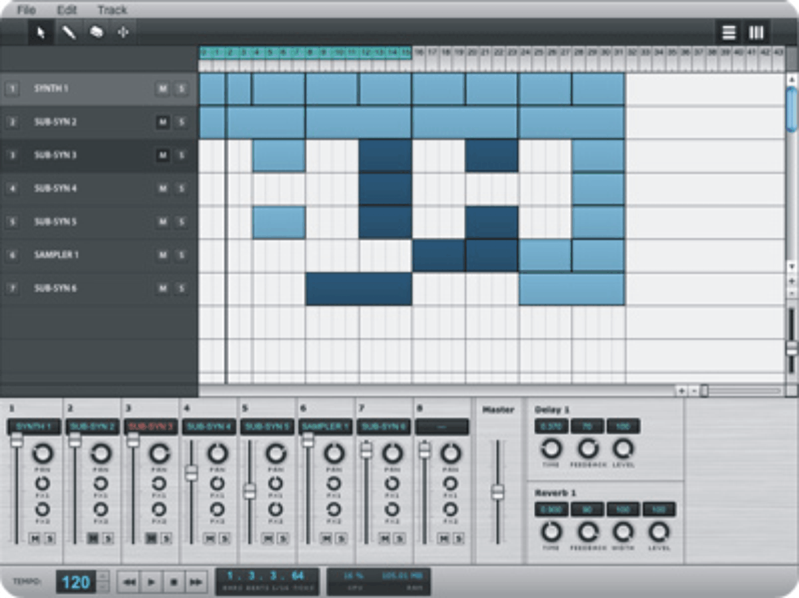Open the Track menu
Image resolution: width=799 pixels, height=598 pixels.
coord(112,10)
